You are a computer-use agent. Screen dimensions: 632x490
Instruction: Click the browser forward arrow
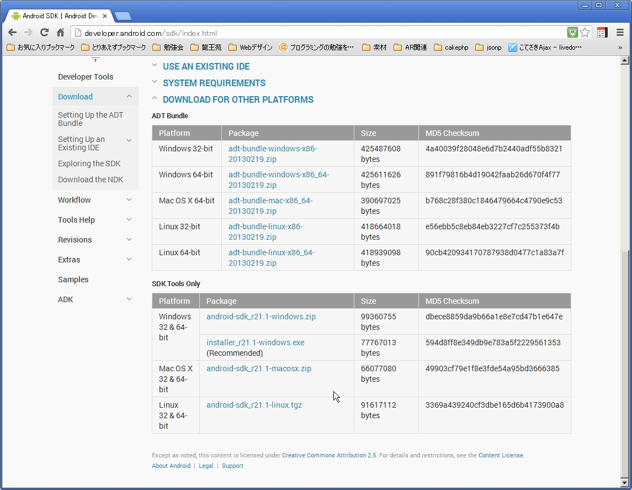(x=28, y=33)
